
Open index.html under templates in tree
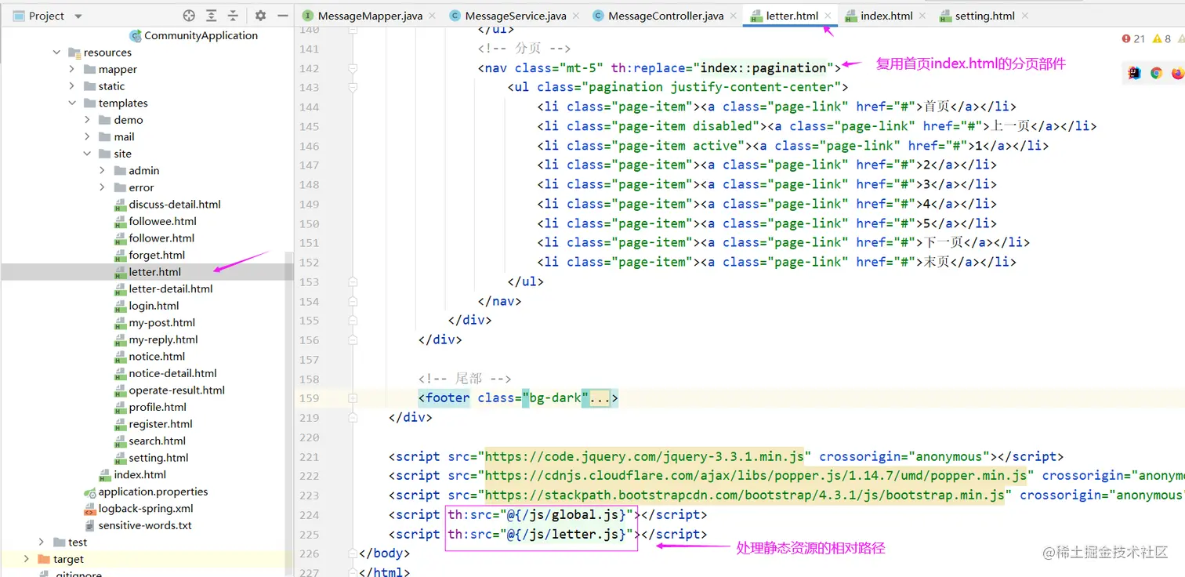(x=140, y=474)
